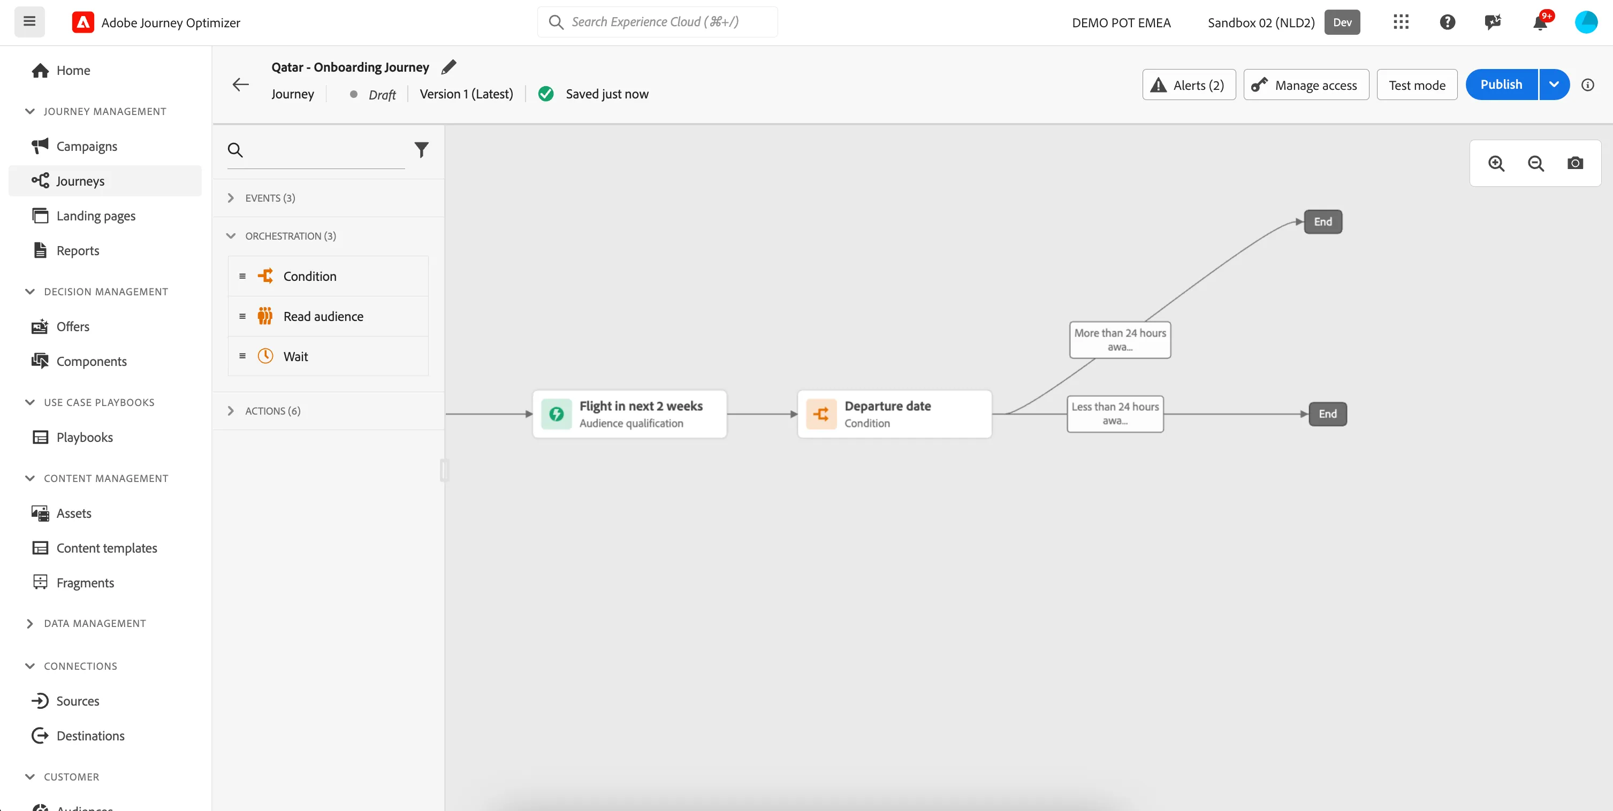Click the Condition activity in the palette
Screen dimensions: 1613x811
click(x=328, y=276)
